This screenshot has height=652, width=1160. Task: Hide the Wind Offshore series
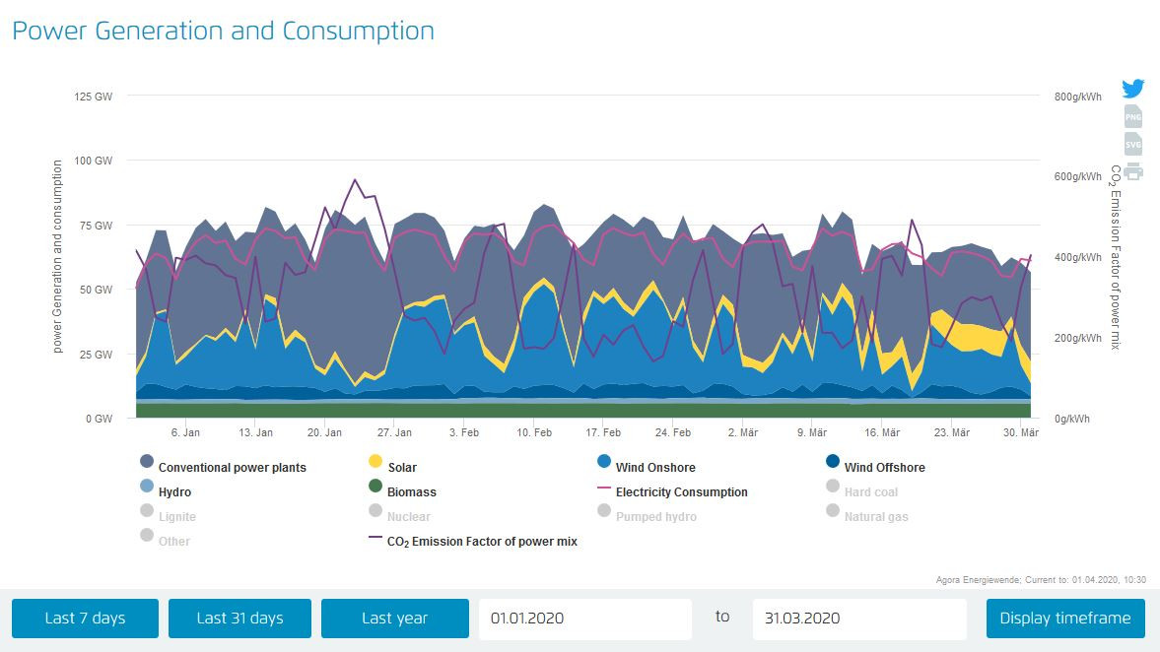[884, 468]
